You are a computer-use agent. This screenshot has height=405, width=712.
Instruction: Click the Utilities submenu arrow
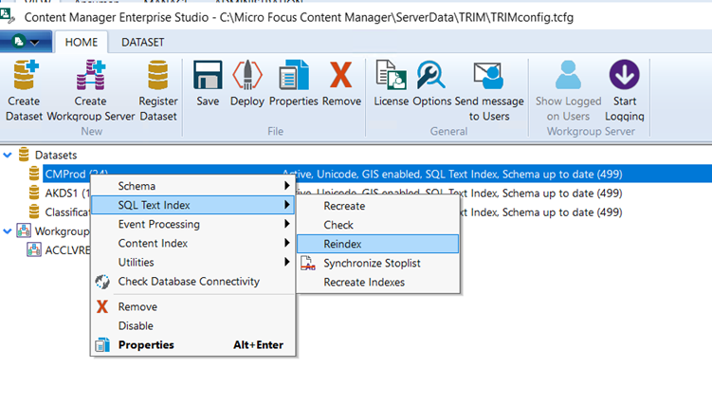pyautogui.click(x=286, y=262)
